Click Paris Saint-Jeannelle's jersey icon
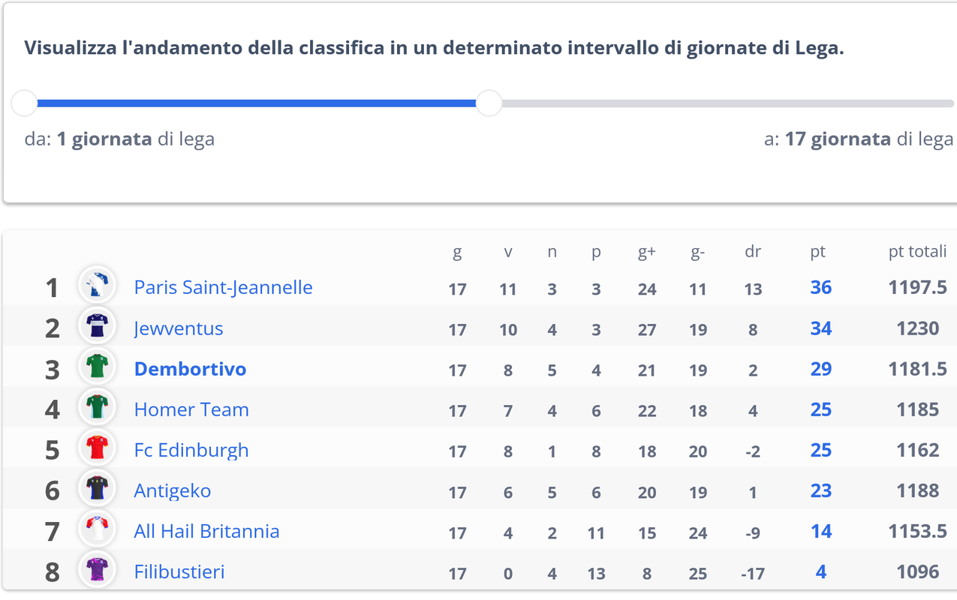 [x=97, y=286]
